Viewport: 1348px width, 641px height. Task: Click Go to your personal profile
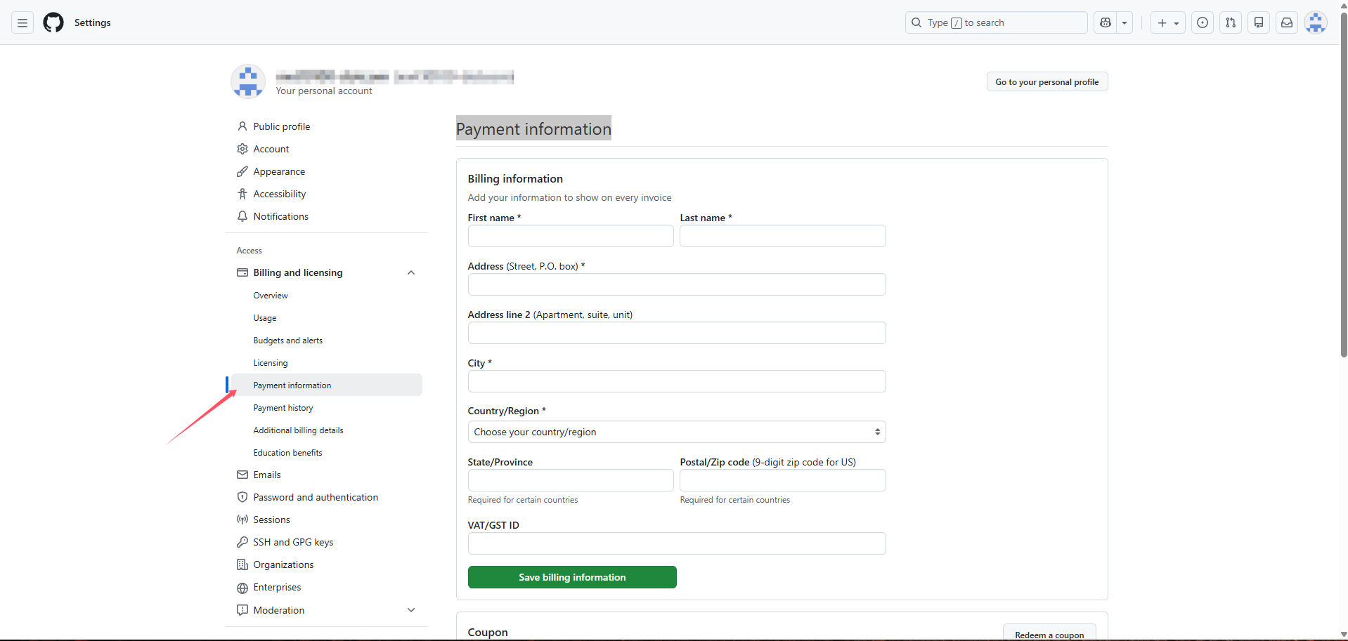point(1046,82)
